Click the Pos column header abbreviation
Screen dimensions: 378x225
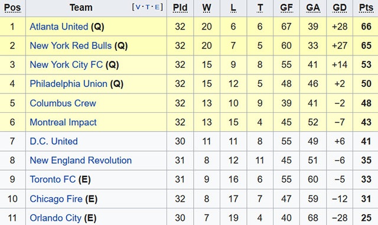click(12, 8)
